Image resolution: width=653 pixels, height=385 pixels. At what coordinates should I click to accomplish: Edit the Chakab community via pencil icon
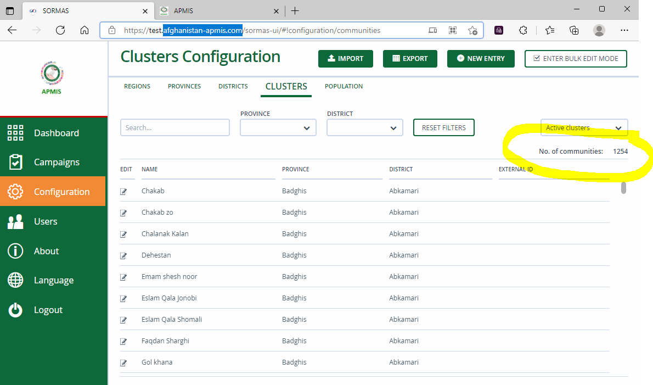click(x=123, y=191)
